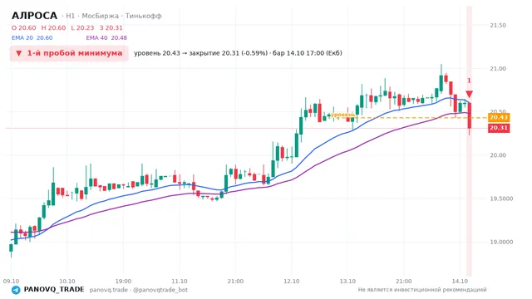
Task: Click the 19.5000 price axis label
Action: click(501, 199)
